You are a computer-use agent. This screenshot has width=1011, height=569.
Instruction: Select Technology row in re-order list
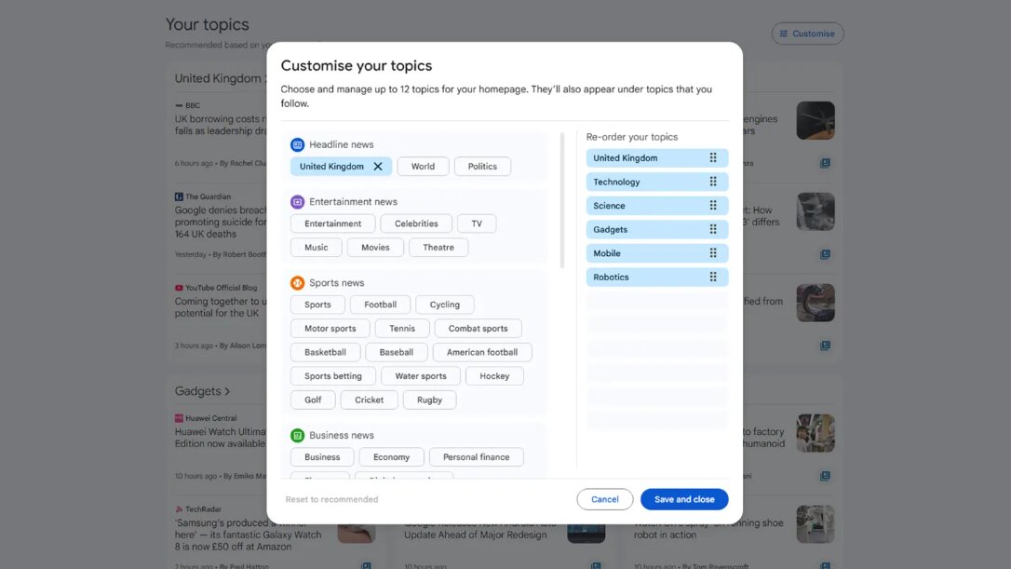click(657, 182)
